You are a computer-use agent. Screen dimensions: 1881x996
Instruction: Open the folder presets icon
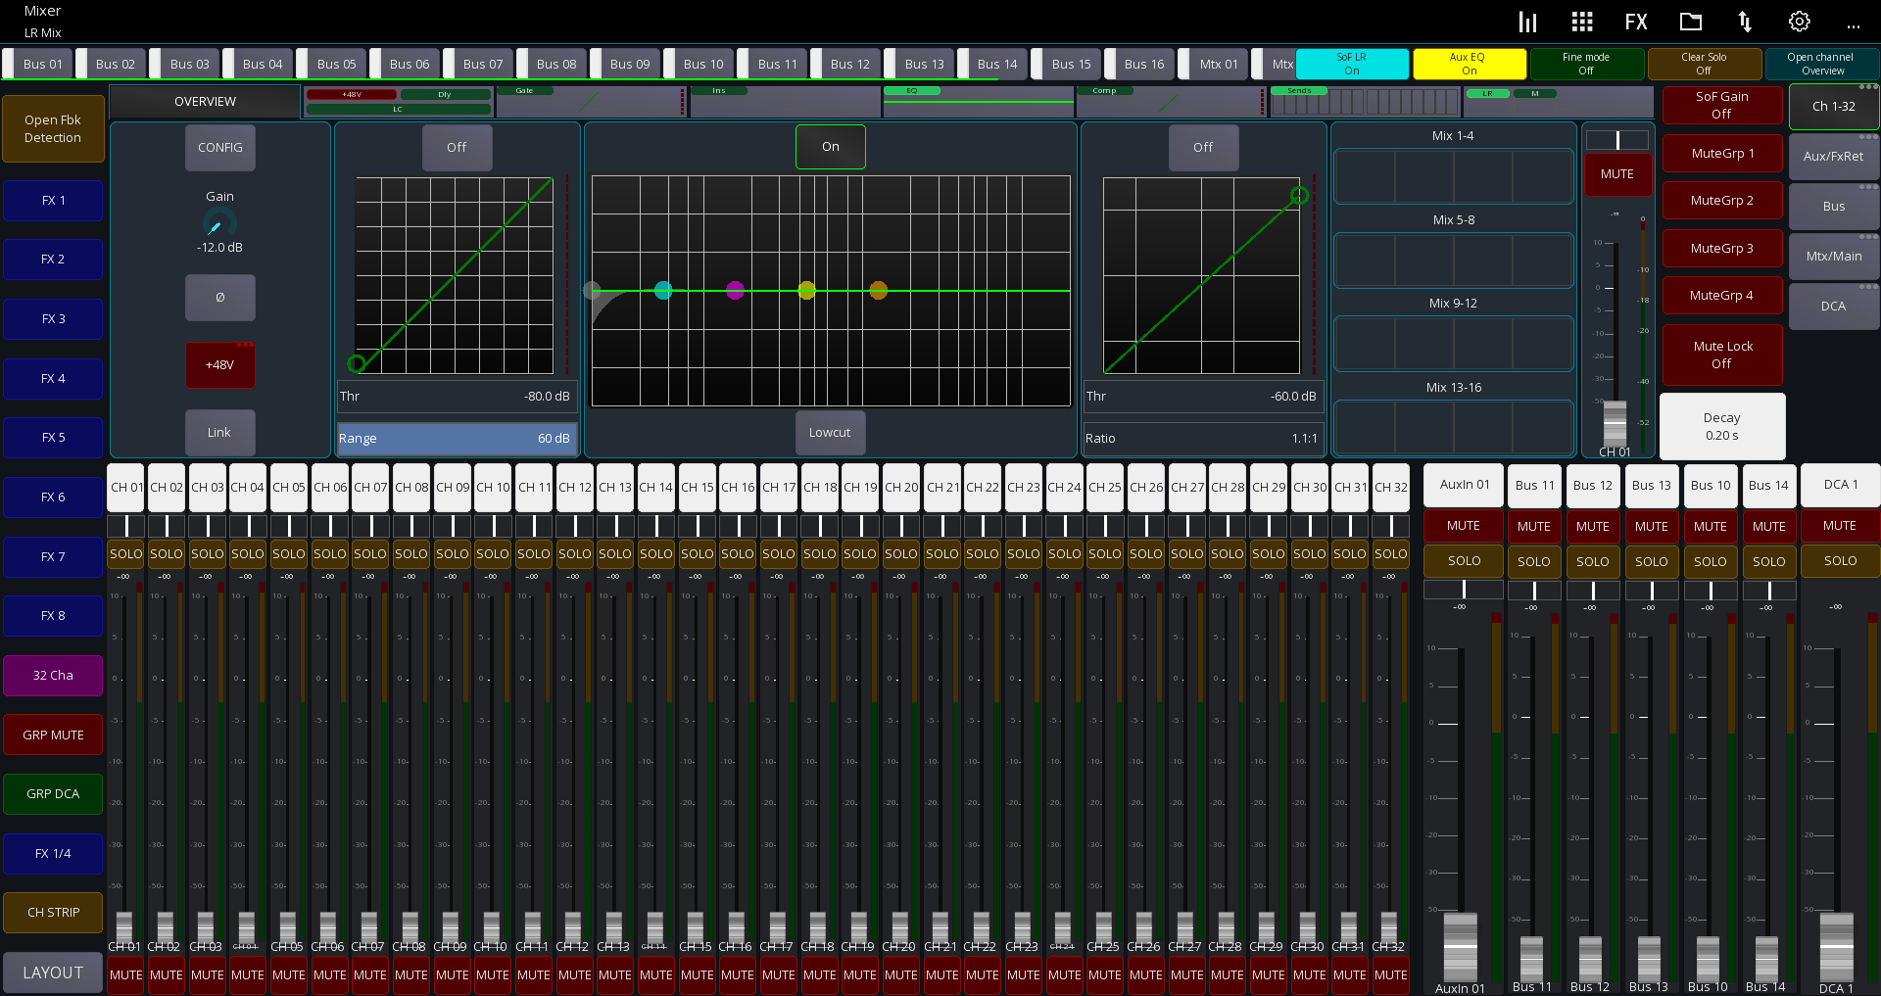click(x=1691, y=22)
